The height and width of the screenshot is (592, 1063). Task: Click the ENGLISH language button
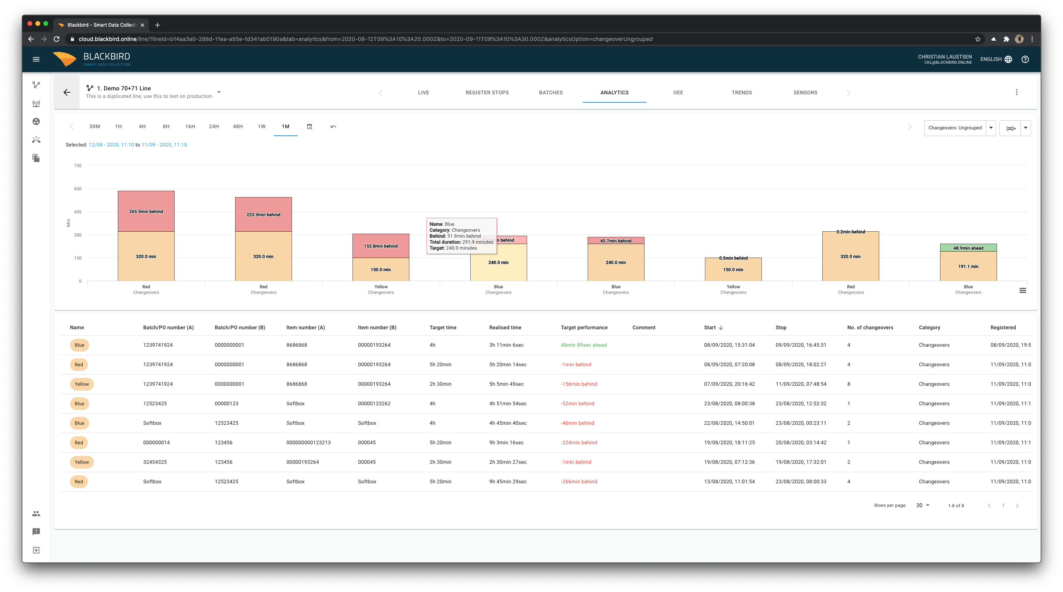(996, 59)
